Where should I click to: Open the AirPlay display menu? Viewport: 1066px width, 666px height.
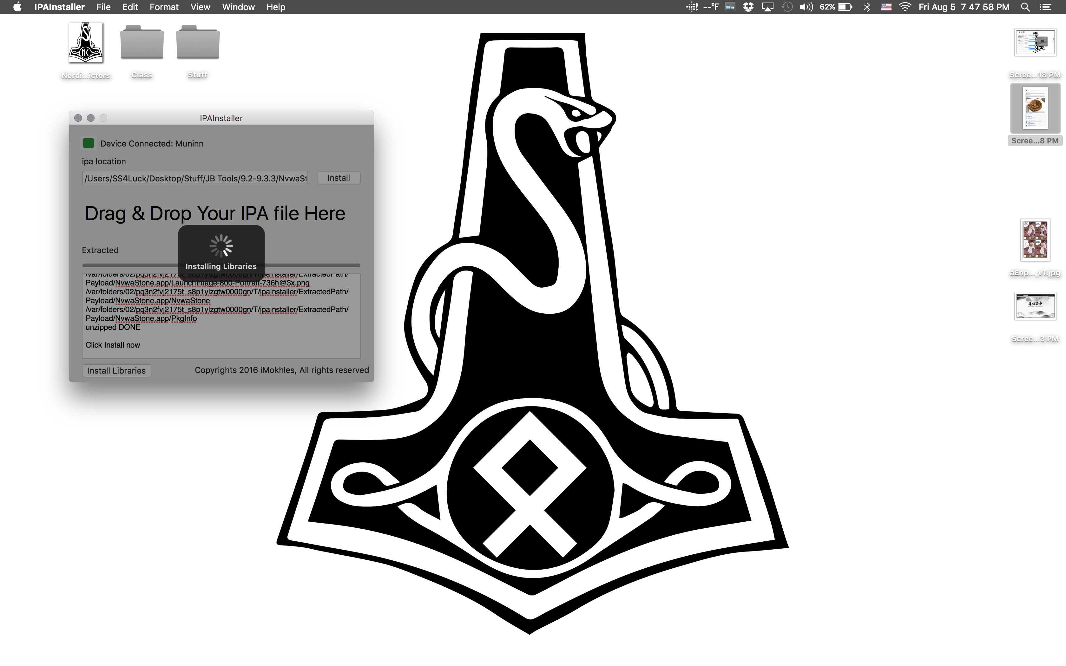coord(768,7)
